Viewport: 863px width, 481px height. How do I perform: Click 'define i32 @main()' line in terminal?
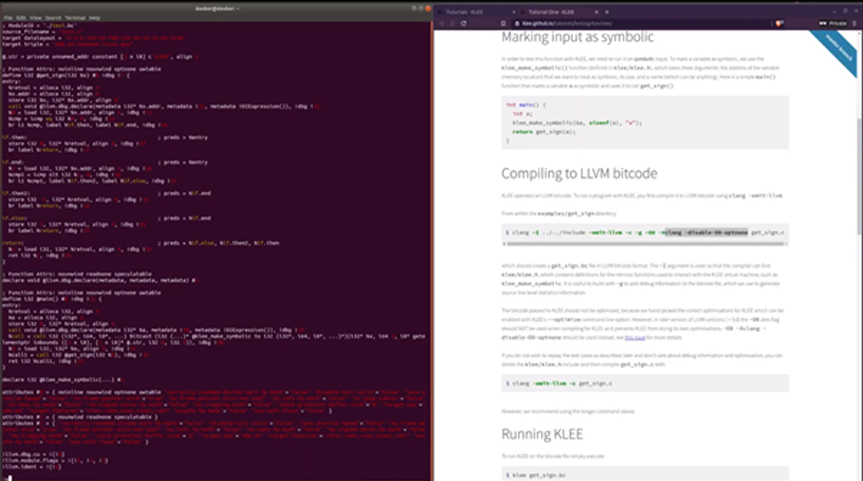click(51, 299)
